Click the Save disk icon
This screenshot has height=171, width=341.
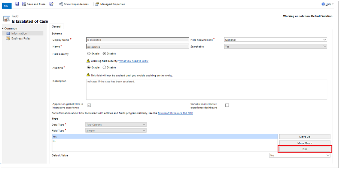click(x=17, y=4)
